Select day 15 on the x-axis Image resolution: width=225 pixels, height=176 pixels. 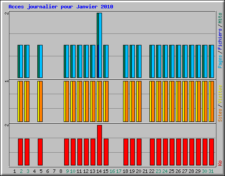coord(105,171)
